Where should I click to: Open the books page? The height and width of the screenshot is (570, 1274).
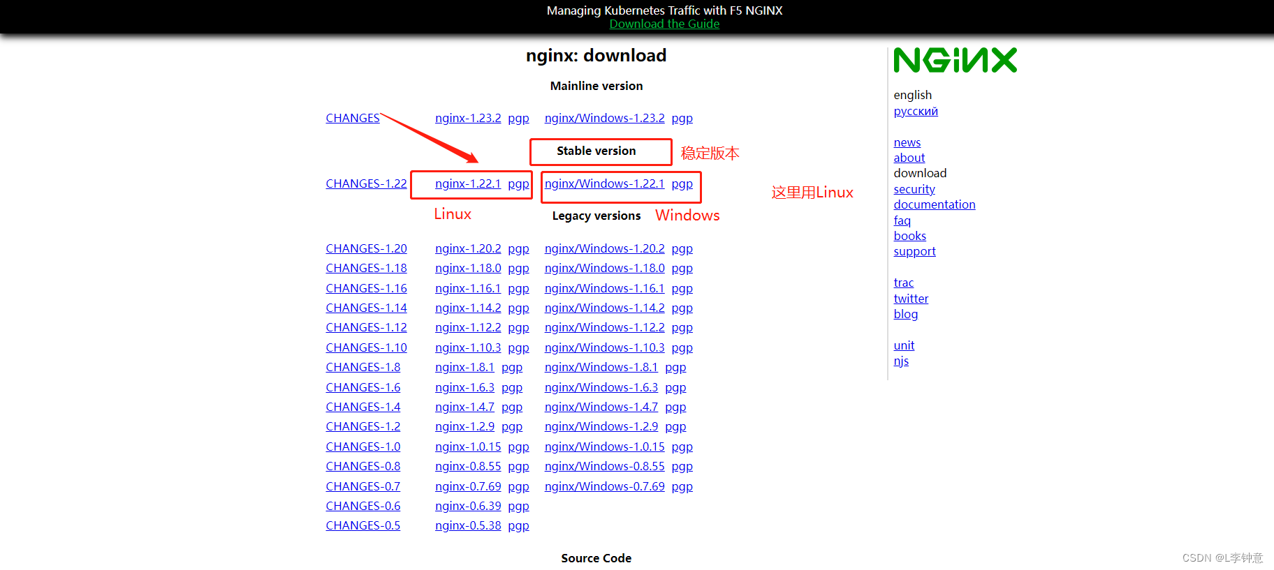910,236
